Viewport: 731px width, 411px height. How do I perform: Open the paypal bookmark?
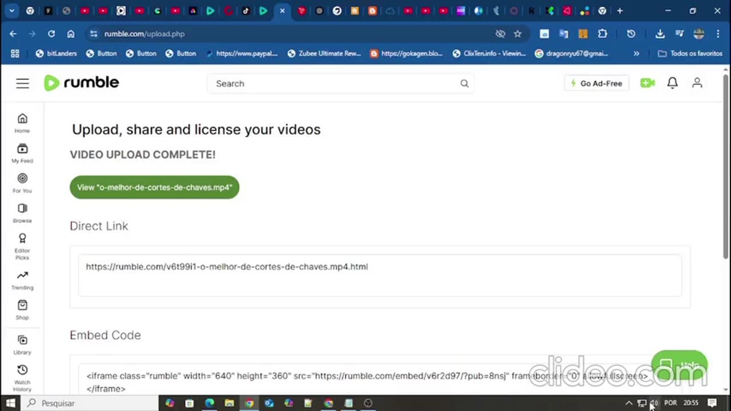(x=242, y=53)
